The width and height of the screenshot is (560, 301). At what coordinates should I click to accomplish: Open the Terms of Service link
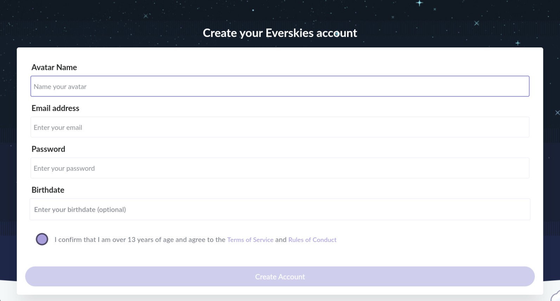(250, 240)
